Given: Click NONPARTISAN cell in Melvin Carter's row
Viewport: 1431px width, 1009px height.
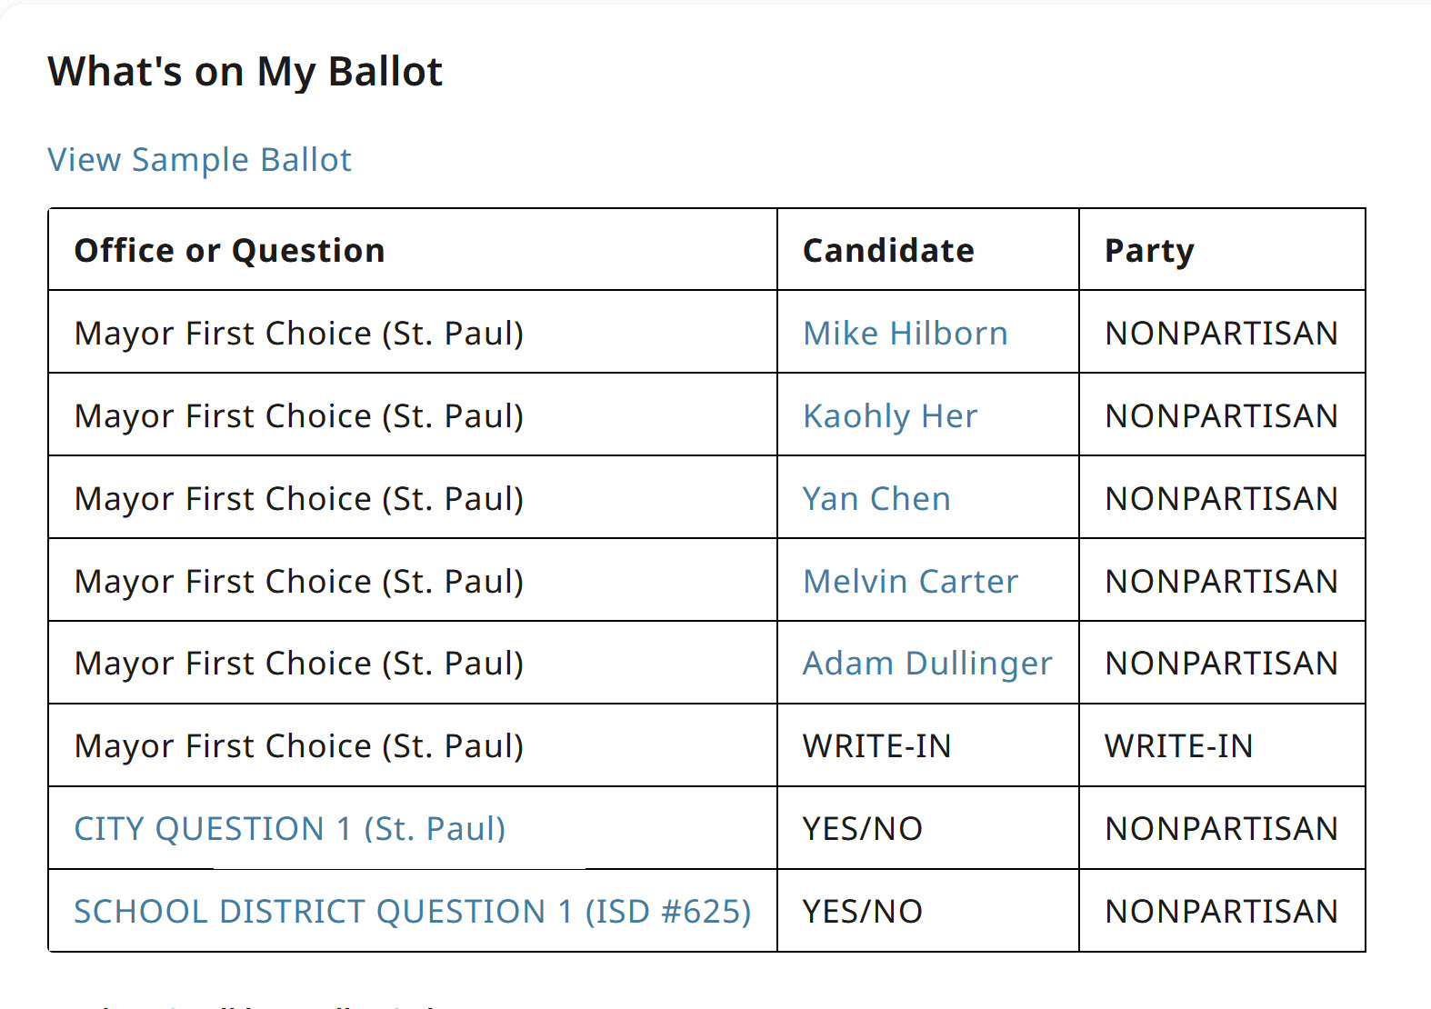Looking at the screenshot, I should [1221, 582].
